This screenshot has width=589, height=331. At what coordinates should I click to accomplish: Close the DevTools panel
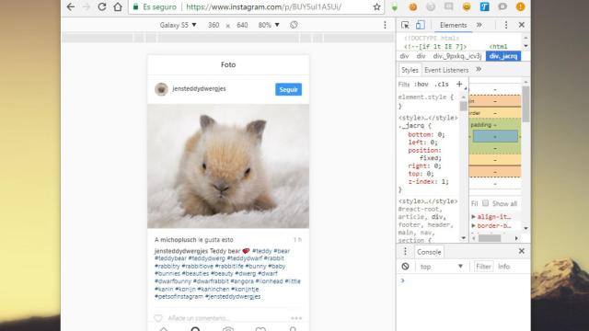[522, 25]
